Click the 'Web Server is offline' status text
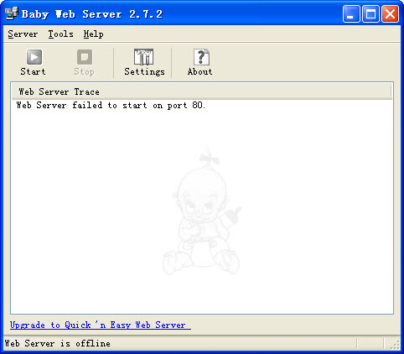This screenshot has width=404, height=354. [58, 343]
